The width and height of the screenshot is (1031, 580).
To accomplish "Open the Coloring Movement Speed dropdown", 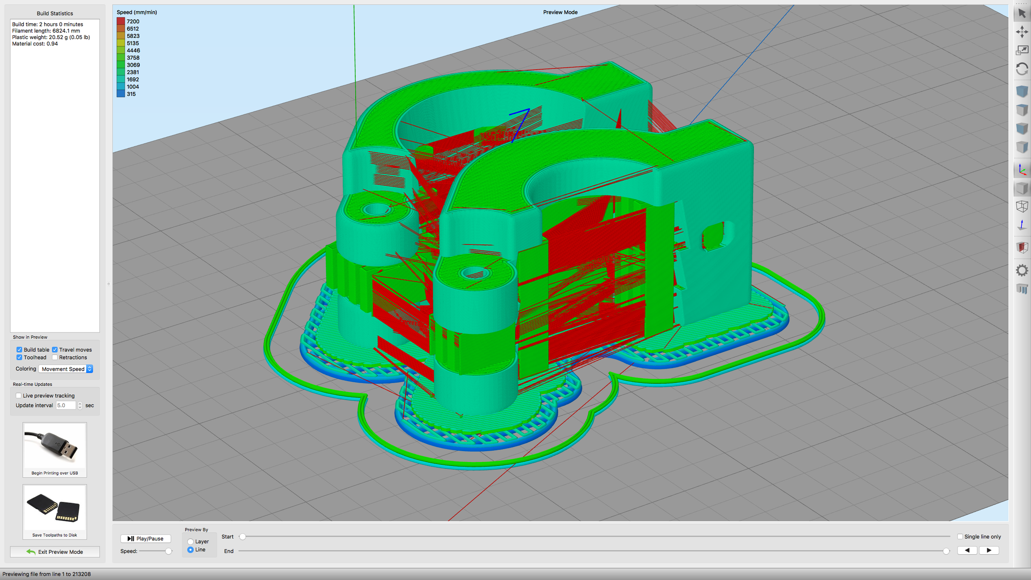I will click(66, 369).
